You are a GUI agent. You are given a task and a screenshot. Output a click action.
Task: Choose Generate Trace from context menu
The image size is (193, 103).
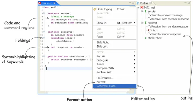[115, 86]
